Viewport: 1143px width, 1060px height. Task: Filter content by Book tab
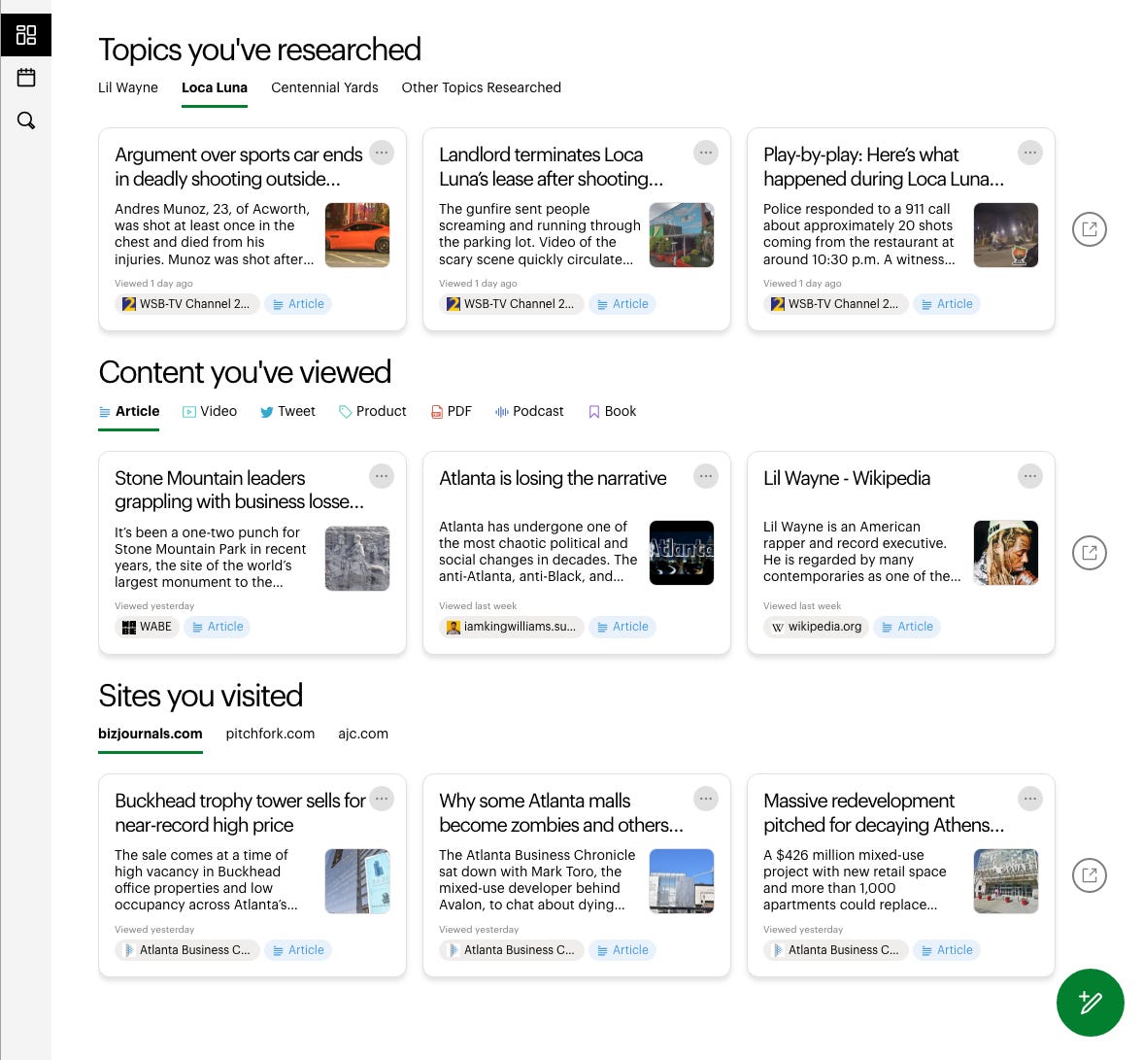613,411
